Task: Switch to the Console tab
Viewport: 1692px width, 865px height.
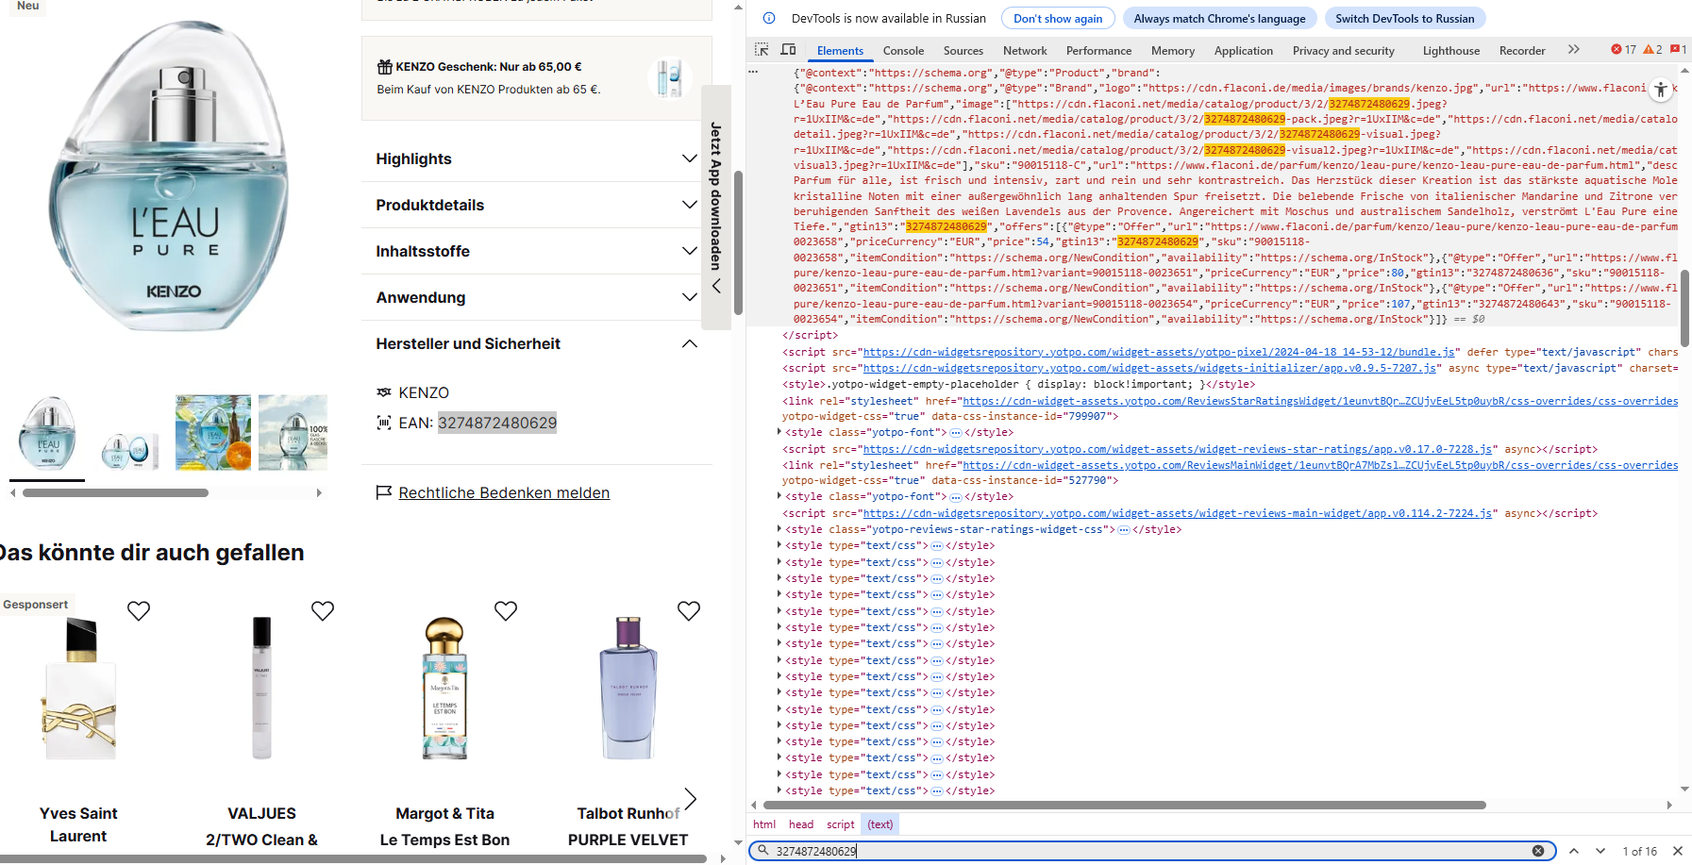Action: point(903,51)
